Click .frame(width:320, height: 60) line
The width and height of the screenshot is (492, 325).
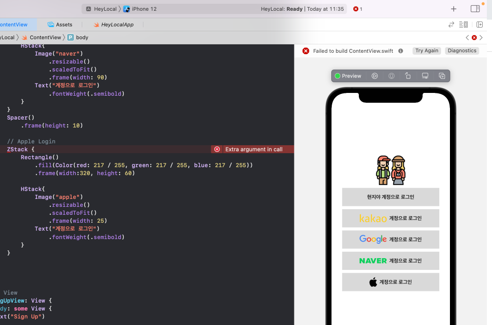85,173
